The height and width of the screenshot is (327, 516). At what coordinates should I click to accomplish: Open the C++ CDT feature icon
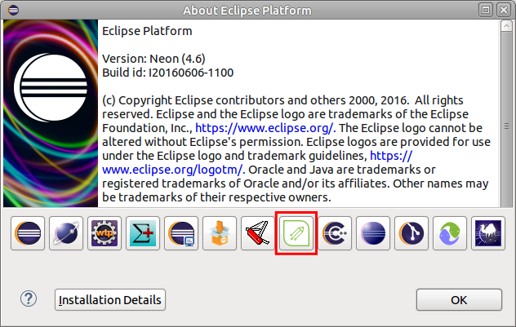point(336,233)
